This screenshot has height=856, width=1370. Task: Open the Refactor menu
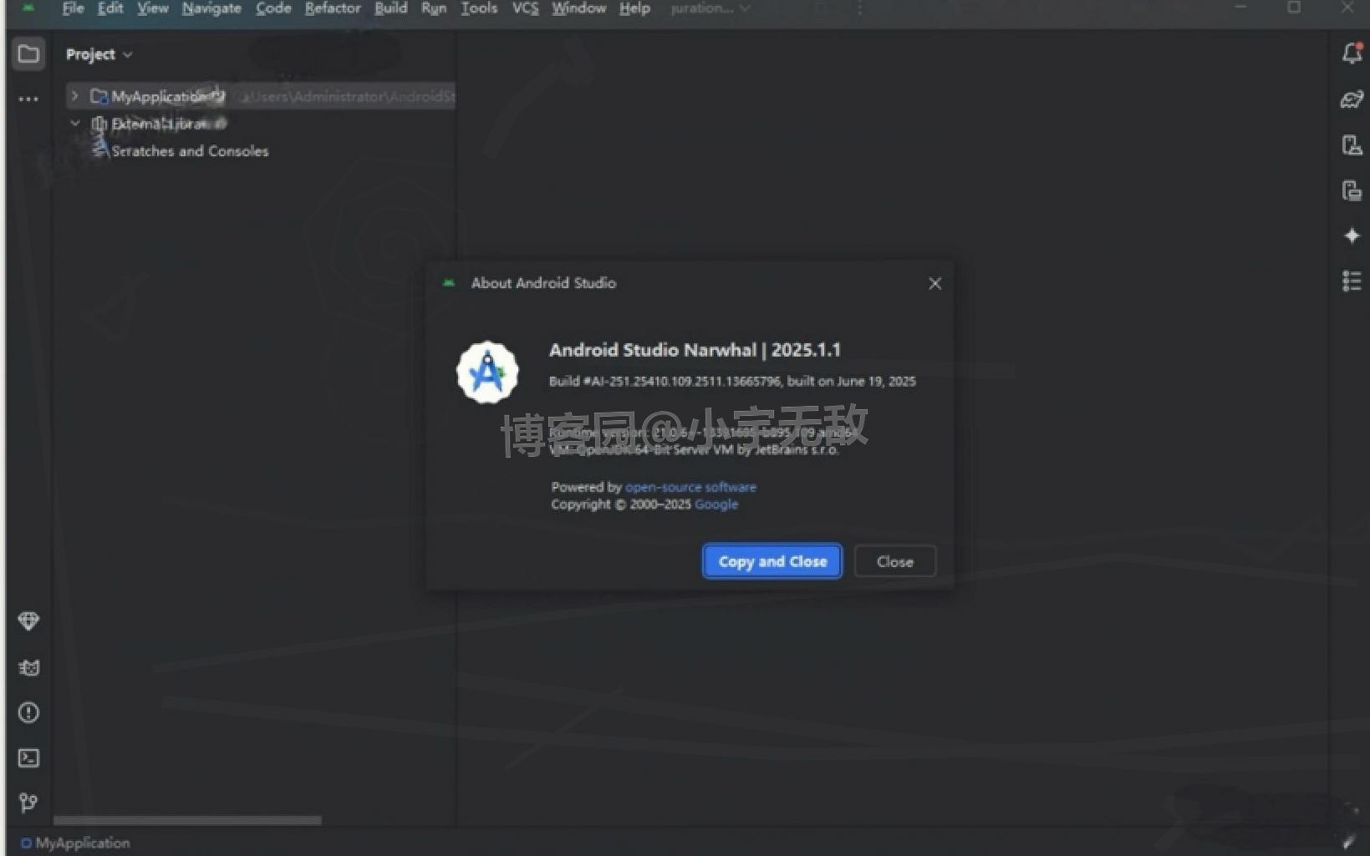(x=332, y=8)
